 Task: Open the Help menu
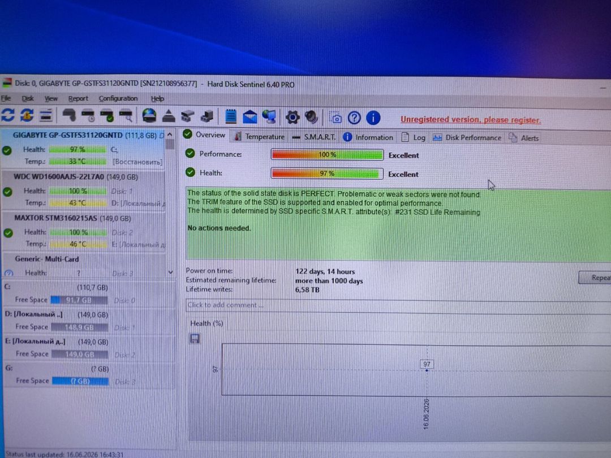coord(157,99)
